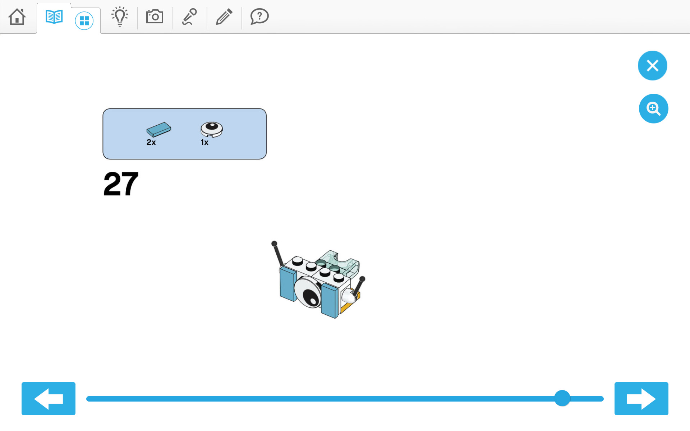Open the help speech bubble

259,17
